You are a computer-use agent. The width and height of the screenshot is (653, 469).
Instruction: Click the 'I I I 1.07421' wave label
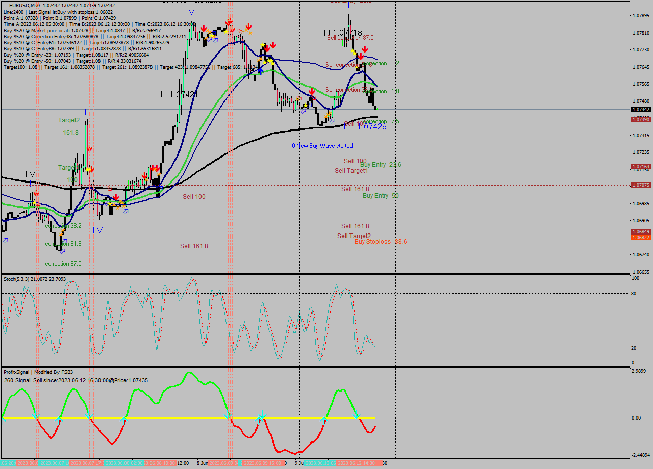pos(177,94)
